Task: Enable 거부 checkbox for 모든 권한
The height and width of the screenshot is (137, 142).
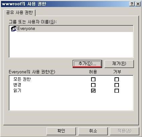Action: tap(117, 79)
